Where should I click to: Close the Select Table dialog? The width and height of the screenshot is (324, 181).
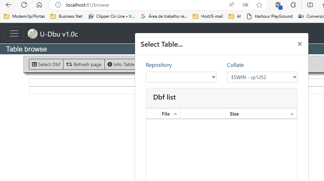(300, 44)
